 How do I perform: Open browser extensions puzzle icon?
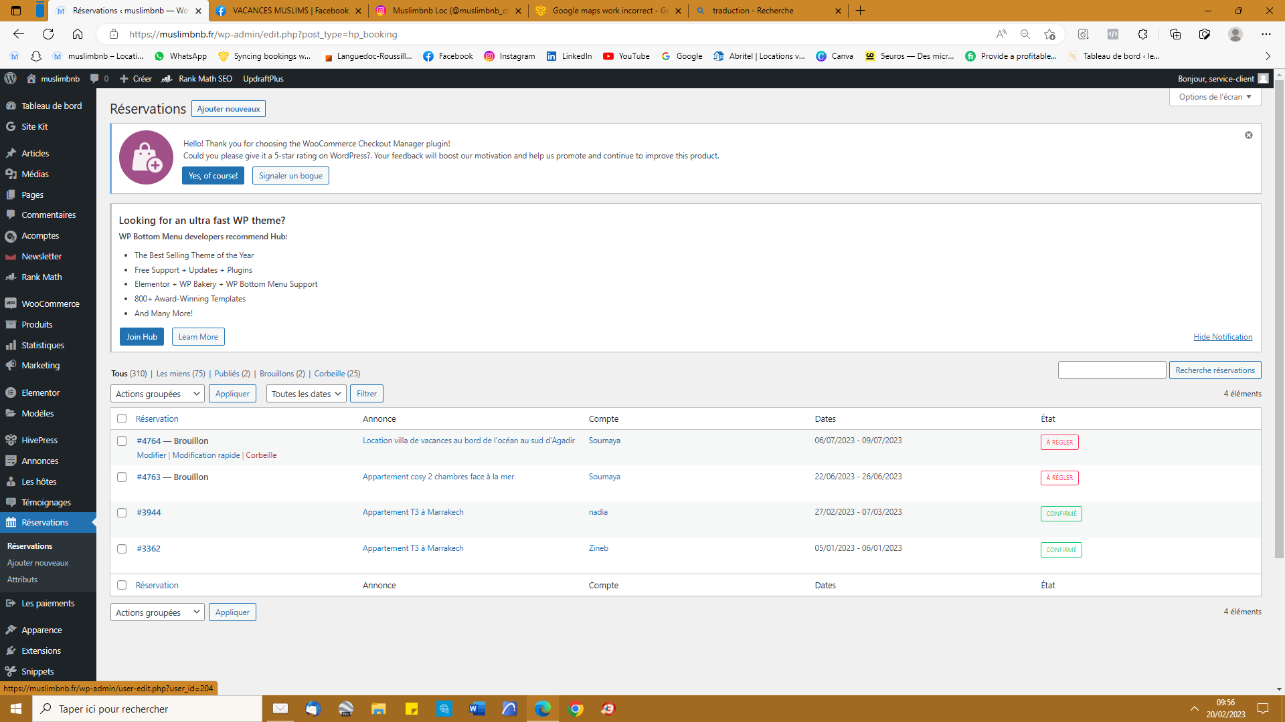point(1142,34)
